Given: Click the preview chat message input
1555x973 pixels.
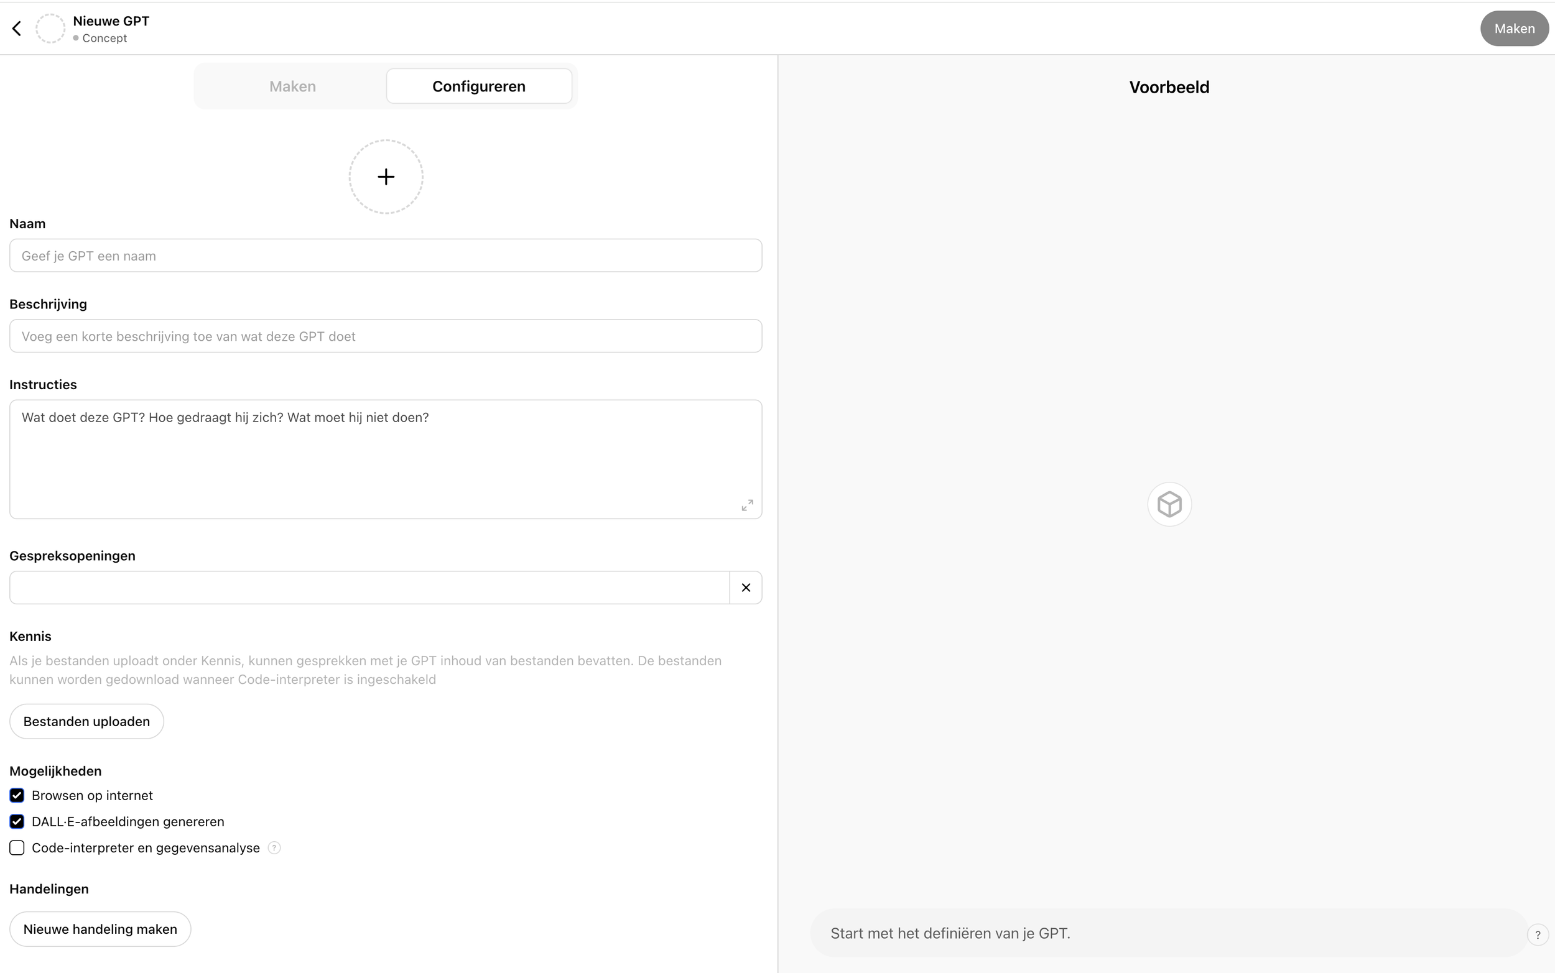Looking at the screenshot, I should (1168, 933).
